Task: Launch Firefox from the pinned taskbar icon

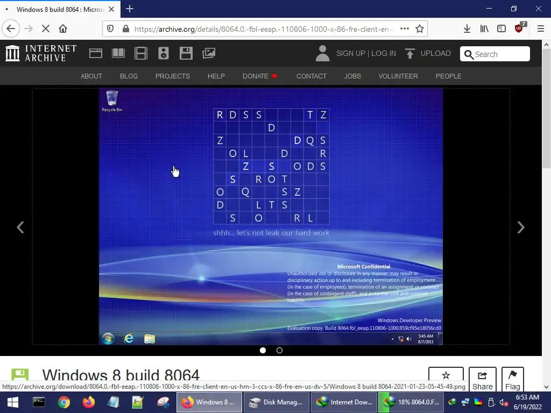Action: [x=89, y=402]
